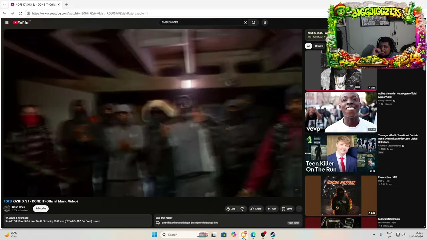This screenshot has height=240, width=427.
Task: Open the browser tab list dropdown
Action: click(x=4, y=4)
